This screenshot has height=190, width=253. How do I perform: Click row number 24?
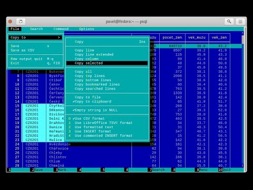pyautogui.click(x=17, y=144)
